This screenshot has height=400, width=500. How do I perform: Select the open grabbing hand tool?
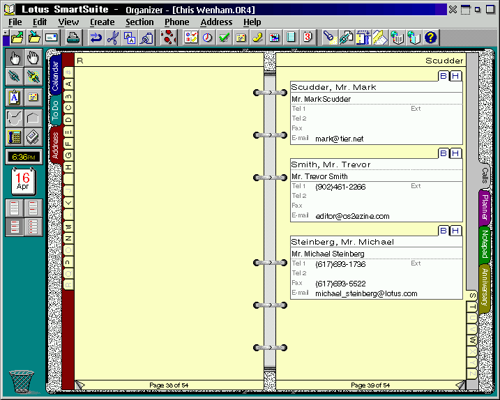point(33,58)
